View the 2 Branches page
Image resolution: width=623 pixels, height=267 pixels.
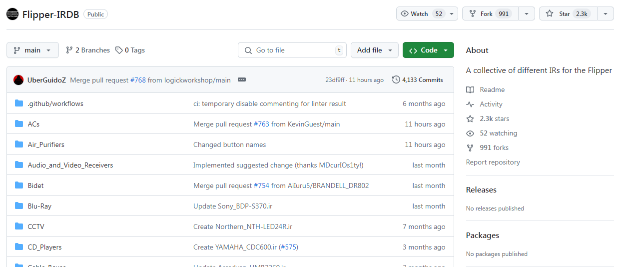pyautogui.click(x=88, y=50)
